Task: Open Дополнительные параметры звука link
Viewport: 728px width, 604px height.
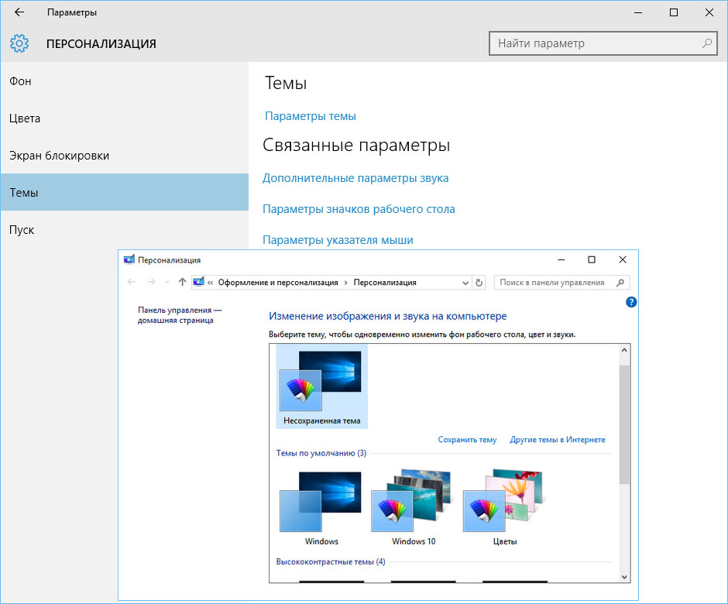Action: (355, 178)
